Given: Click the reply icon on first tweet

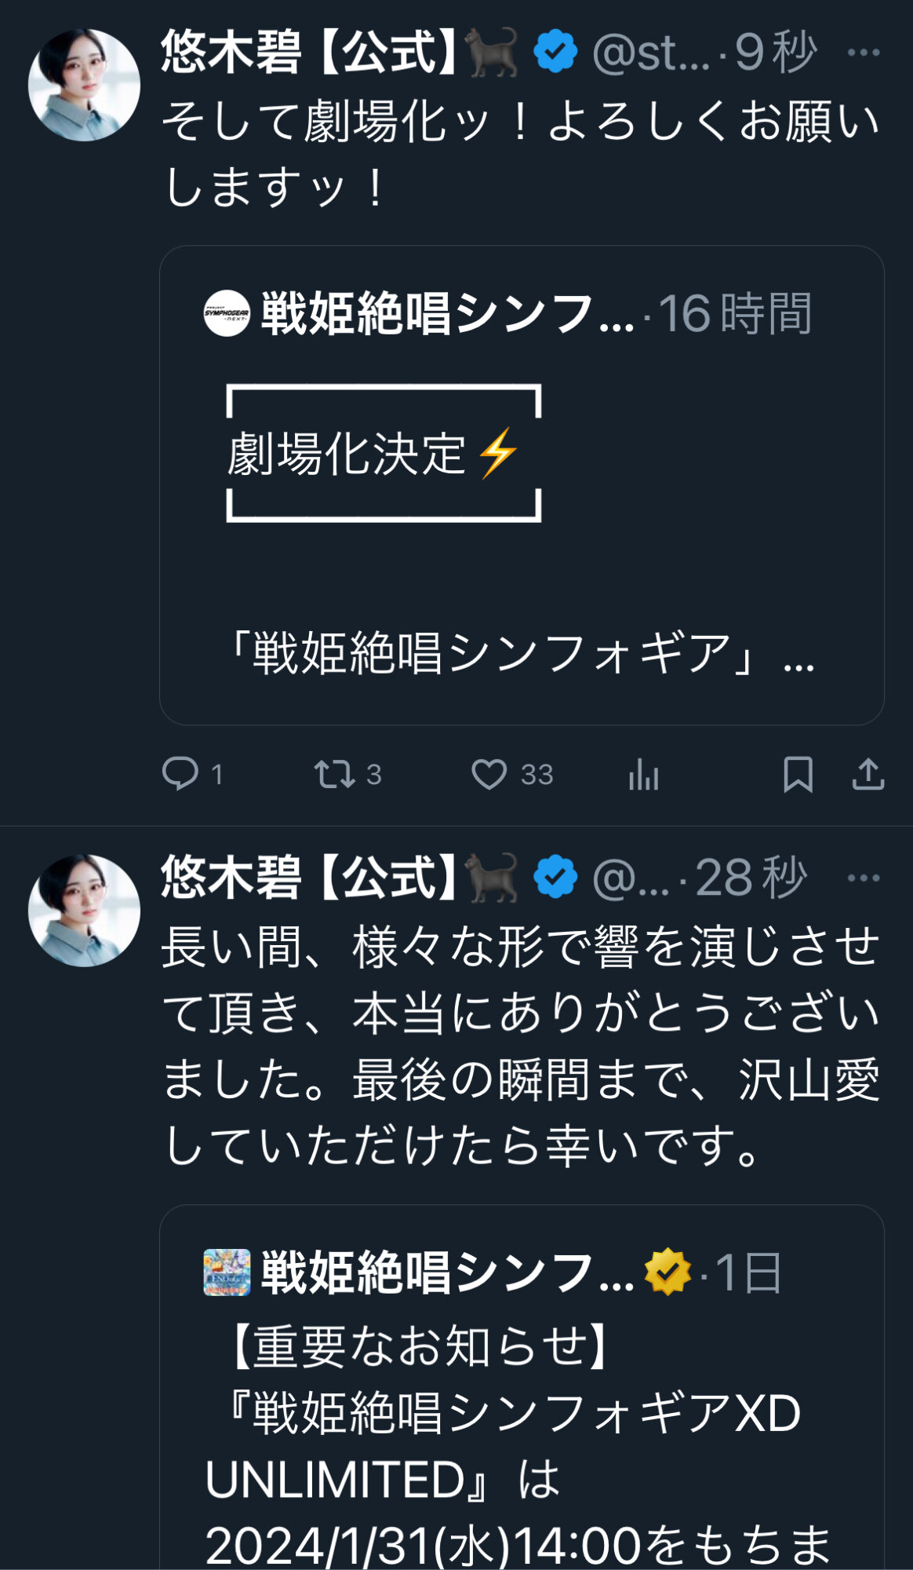Looking at the screenshot, I should [x=180, y=774].
